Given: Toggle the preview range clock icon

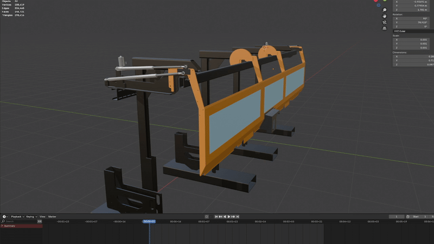Looking at the screenshot, I should pos(408,216).
